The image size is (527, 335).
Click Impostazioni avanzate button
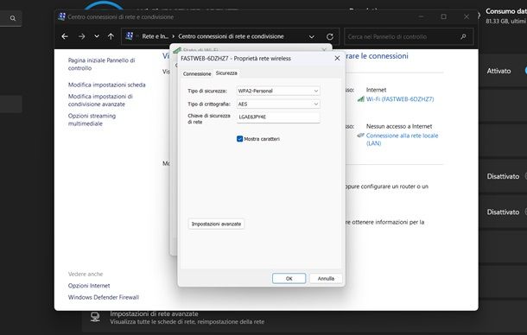coord(216,224)
